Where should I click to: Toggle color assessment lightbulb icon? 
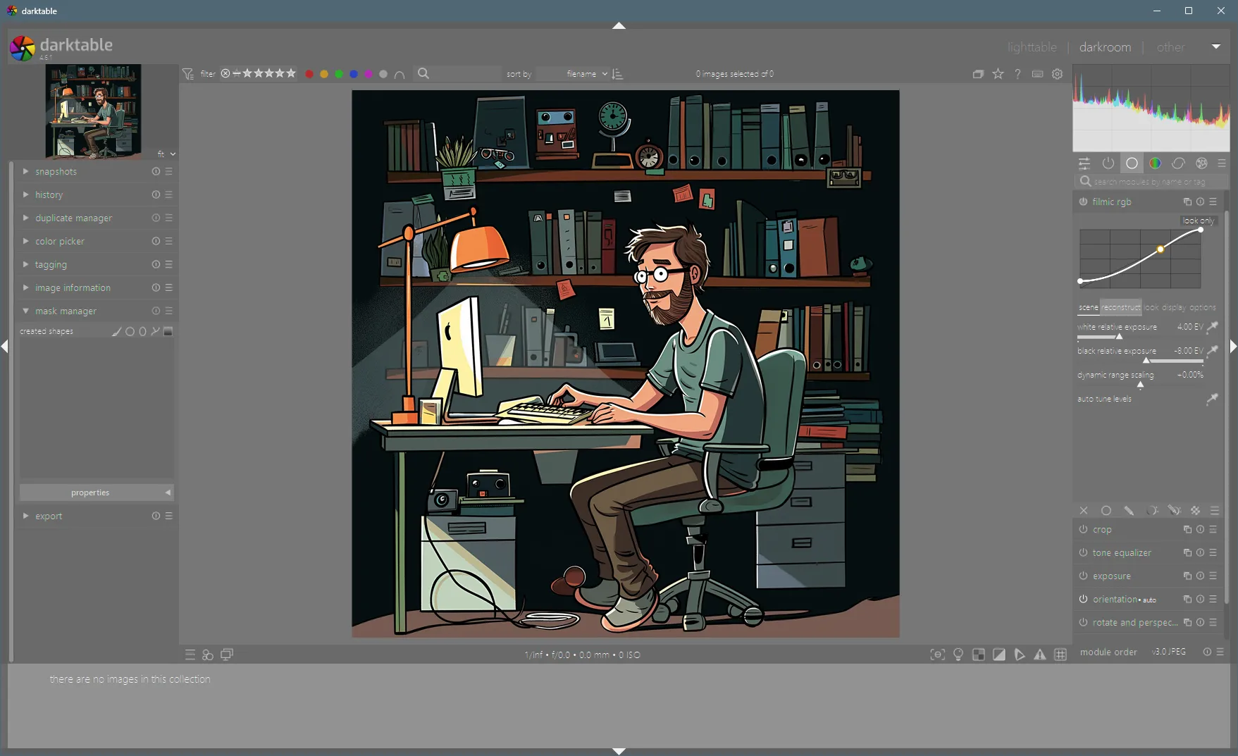click(958, 655)
